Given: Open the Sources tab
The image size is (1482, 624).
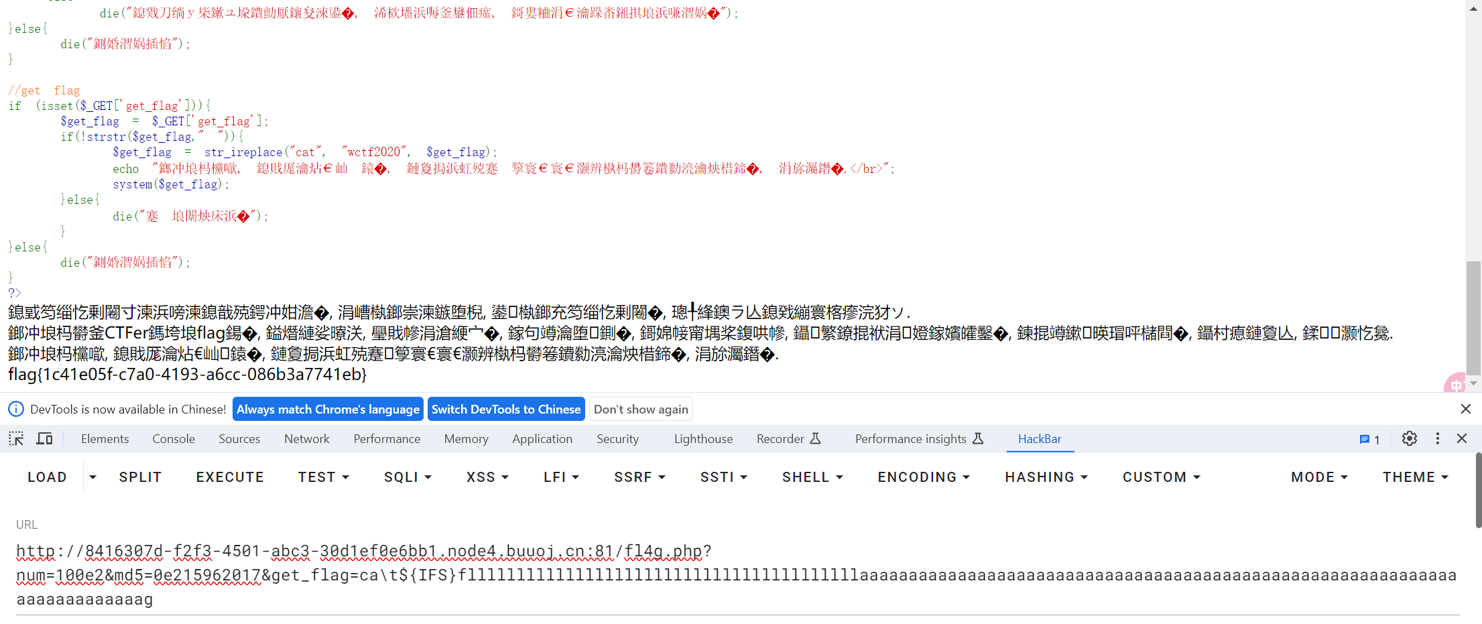Looking at the screenshot, I should 239,439.
